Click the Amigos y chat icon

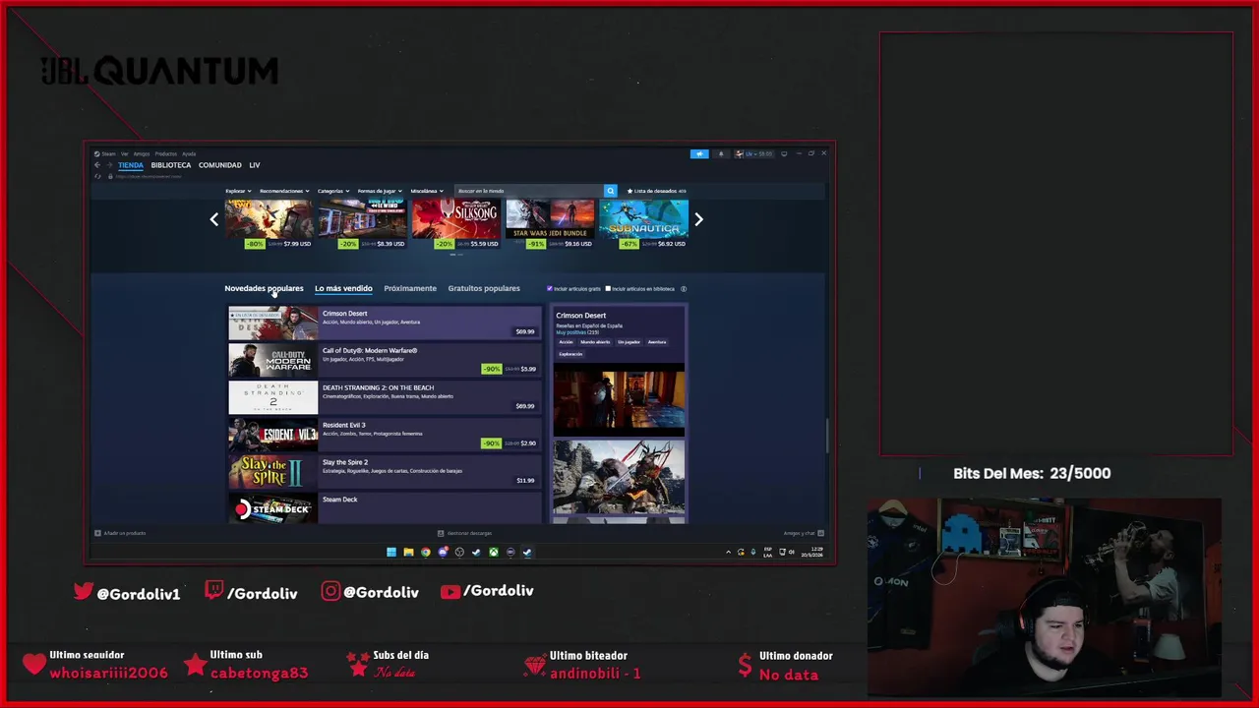pyautogui.click(x=820, y=533)
